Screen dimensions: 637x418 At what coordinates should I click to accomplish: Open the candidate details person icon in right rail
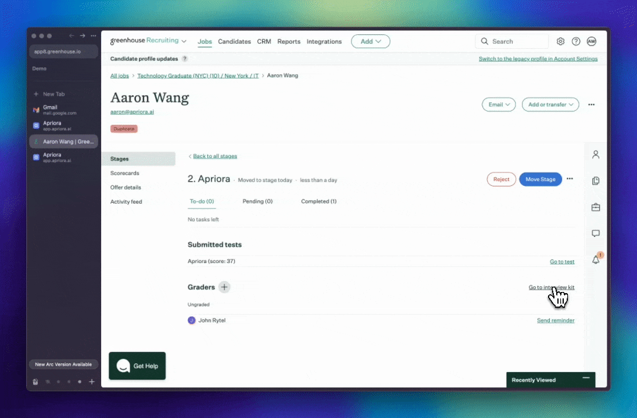(596, 154)
